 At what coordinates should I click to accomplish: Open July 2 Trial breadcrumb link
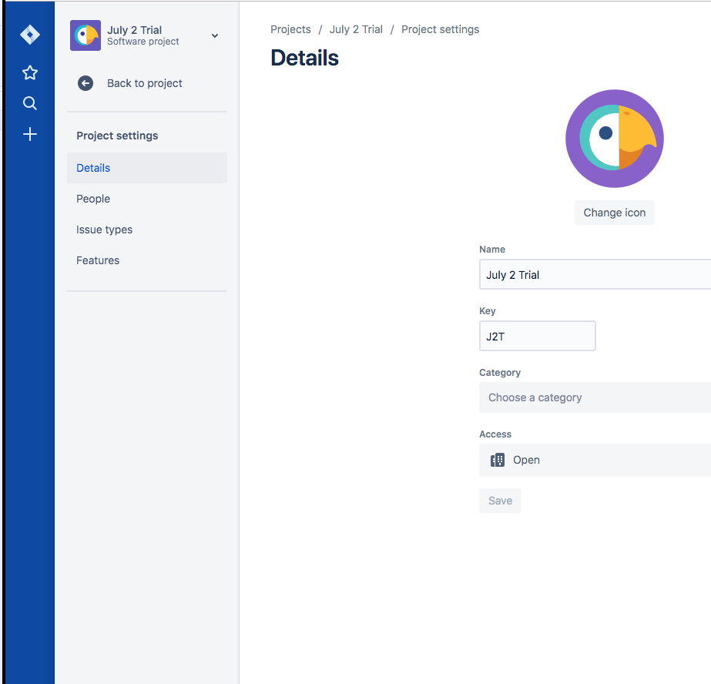click(x=356, y=29)
